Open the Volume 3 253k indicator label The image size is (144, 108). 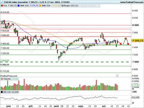[x=10, y=79]
